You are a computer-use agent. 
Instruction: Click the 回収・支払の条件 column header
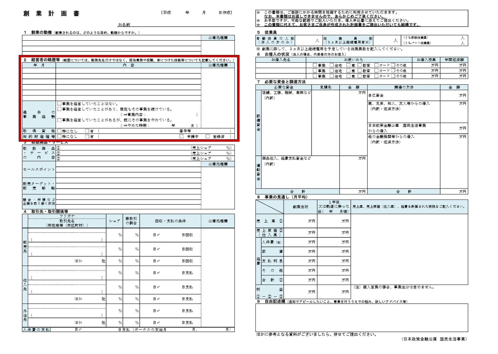pos(170,221)
